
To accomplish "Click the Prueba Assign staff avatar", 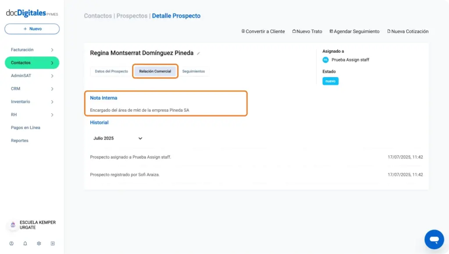I will 325,60.
